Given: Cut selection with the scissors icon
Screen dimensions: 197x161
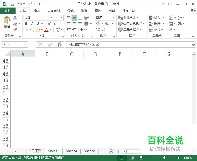Looking at the screenshot, I should [15, 17].
